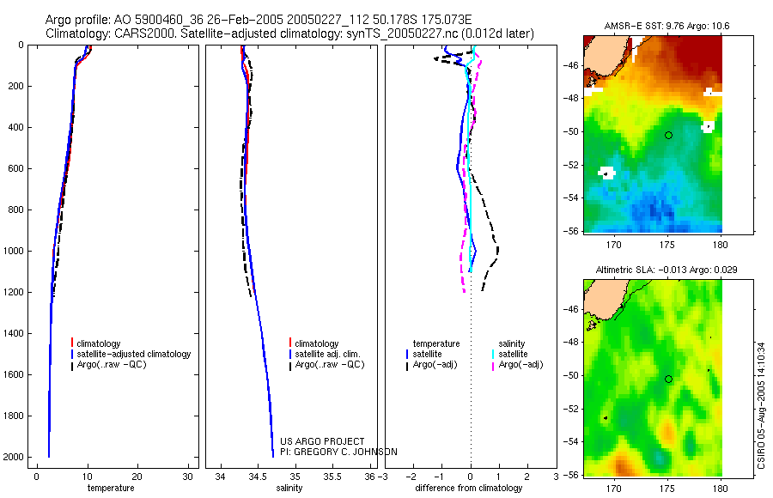Image resolution: width=773 pixels, height=498 pixels.
Task: Click the cyan line swatch in difference legend
Action: (x=493, y=354)
